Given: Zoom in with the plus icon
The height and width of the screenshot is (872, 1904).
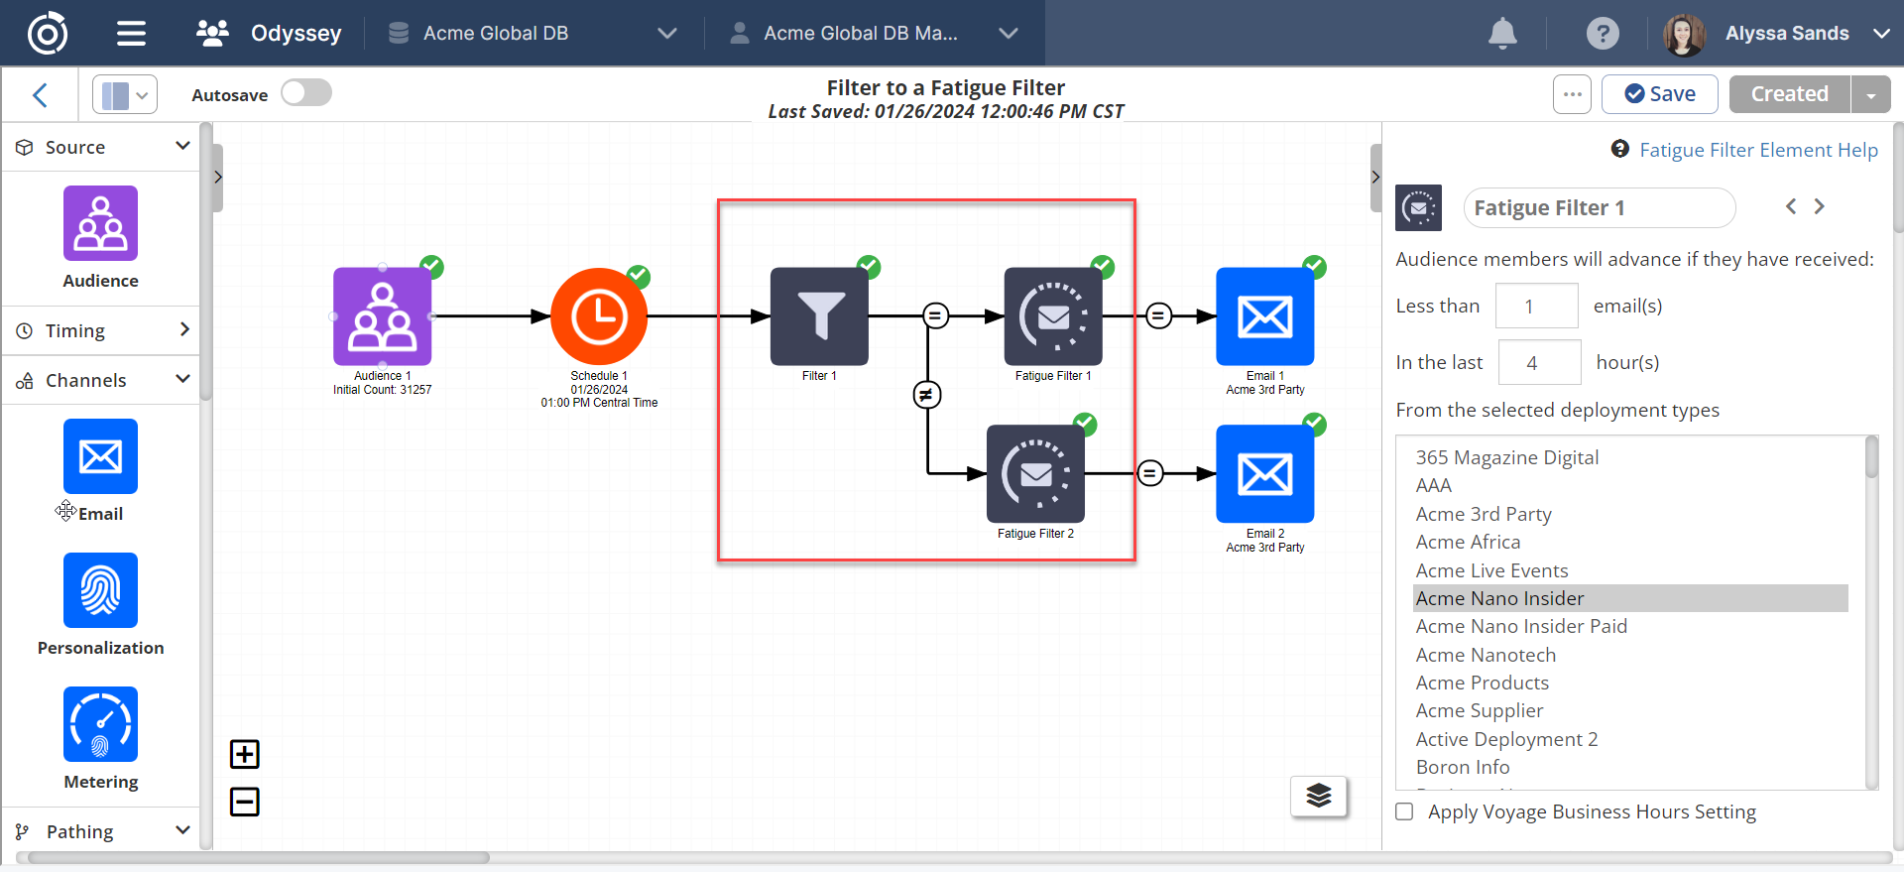Looking at the screenshot, I should [245, 754].
